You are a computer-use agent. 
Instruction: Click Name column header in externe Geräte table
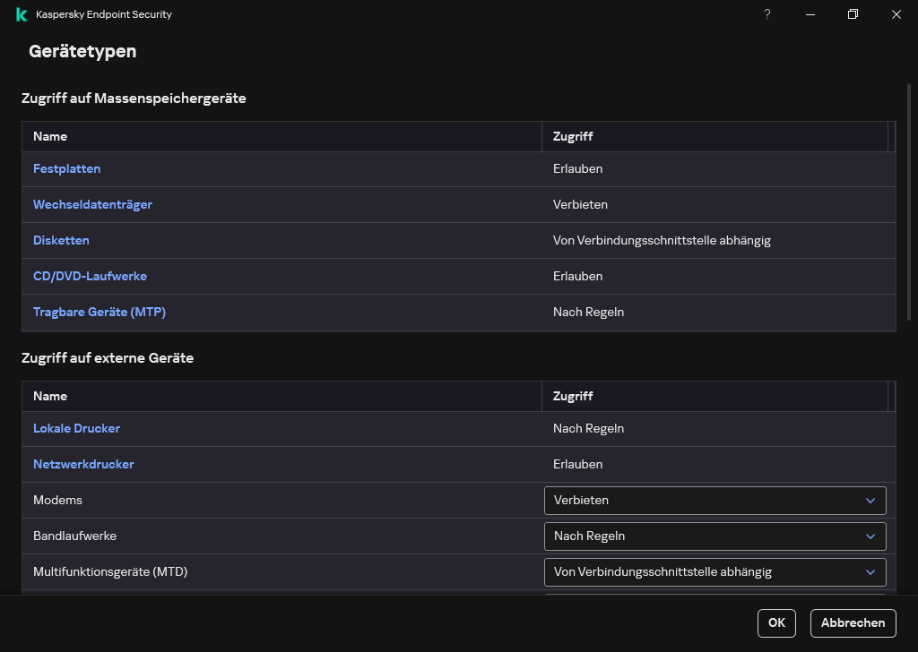click(50, 396)
